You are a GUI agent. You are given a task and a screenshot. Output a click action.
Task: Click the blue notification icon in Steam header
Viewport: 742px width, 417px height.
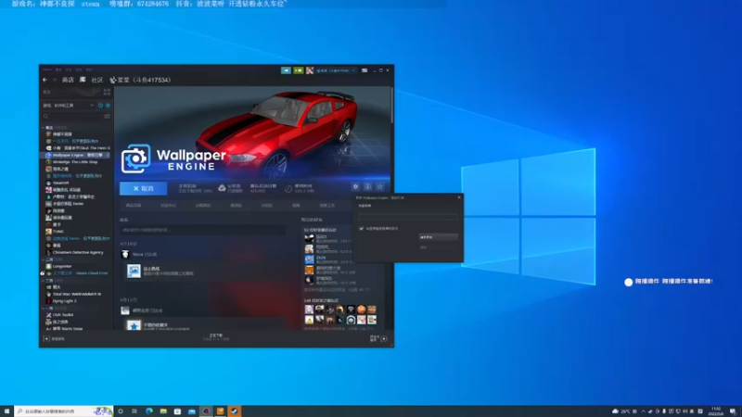[286, 70]
